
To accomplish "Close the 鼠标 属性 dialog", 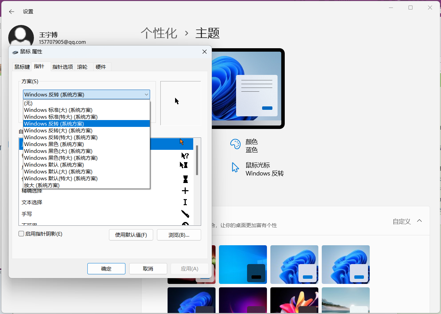I will [205, 52].
